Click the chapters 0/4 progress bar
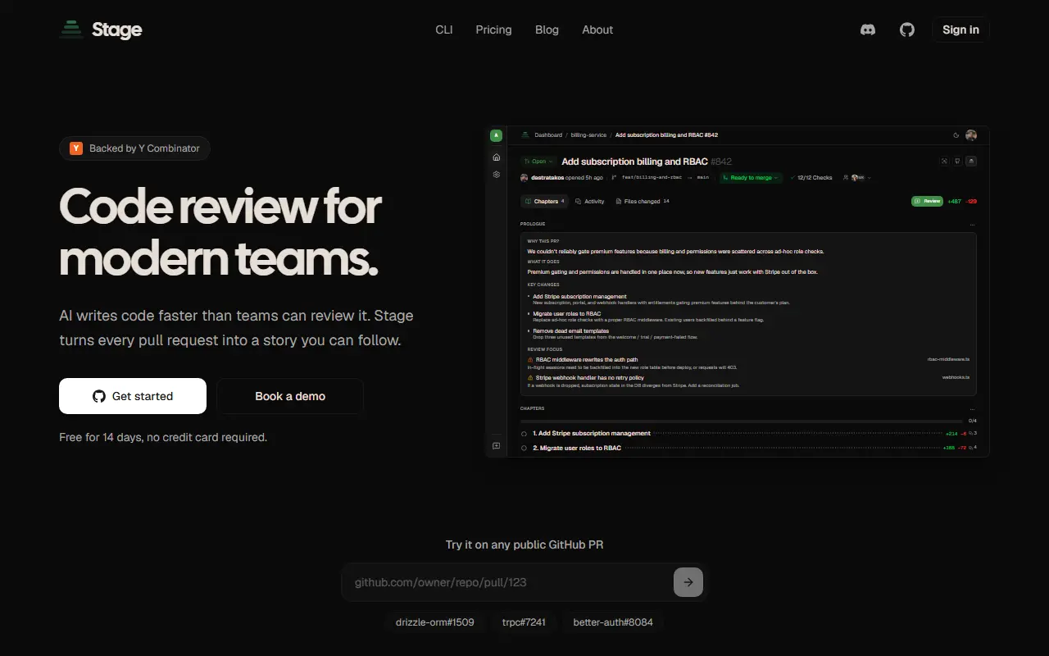 [742, 421]
